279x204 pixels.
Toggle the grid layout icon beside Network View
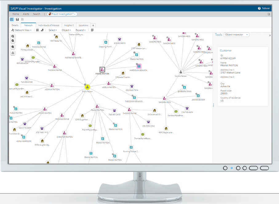38,30
